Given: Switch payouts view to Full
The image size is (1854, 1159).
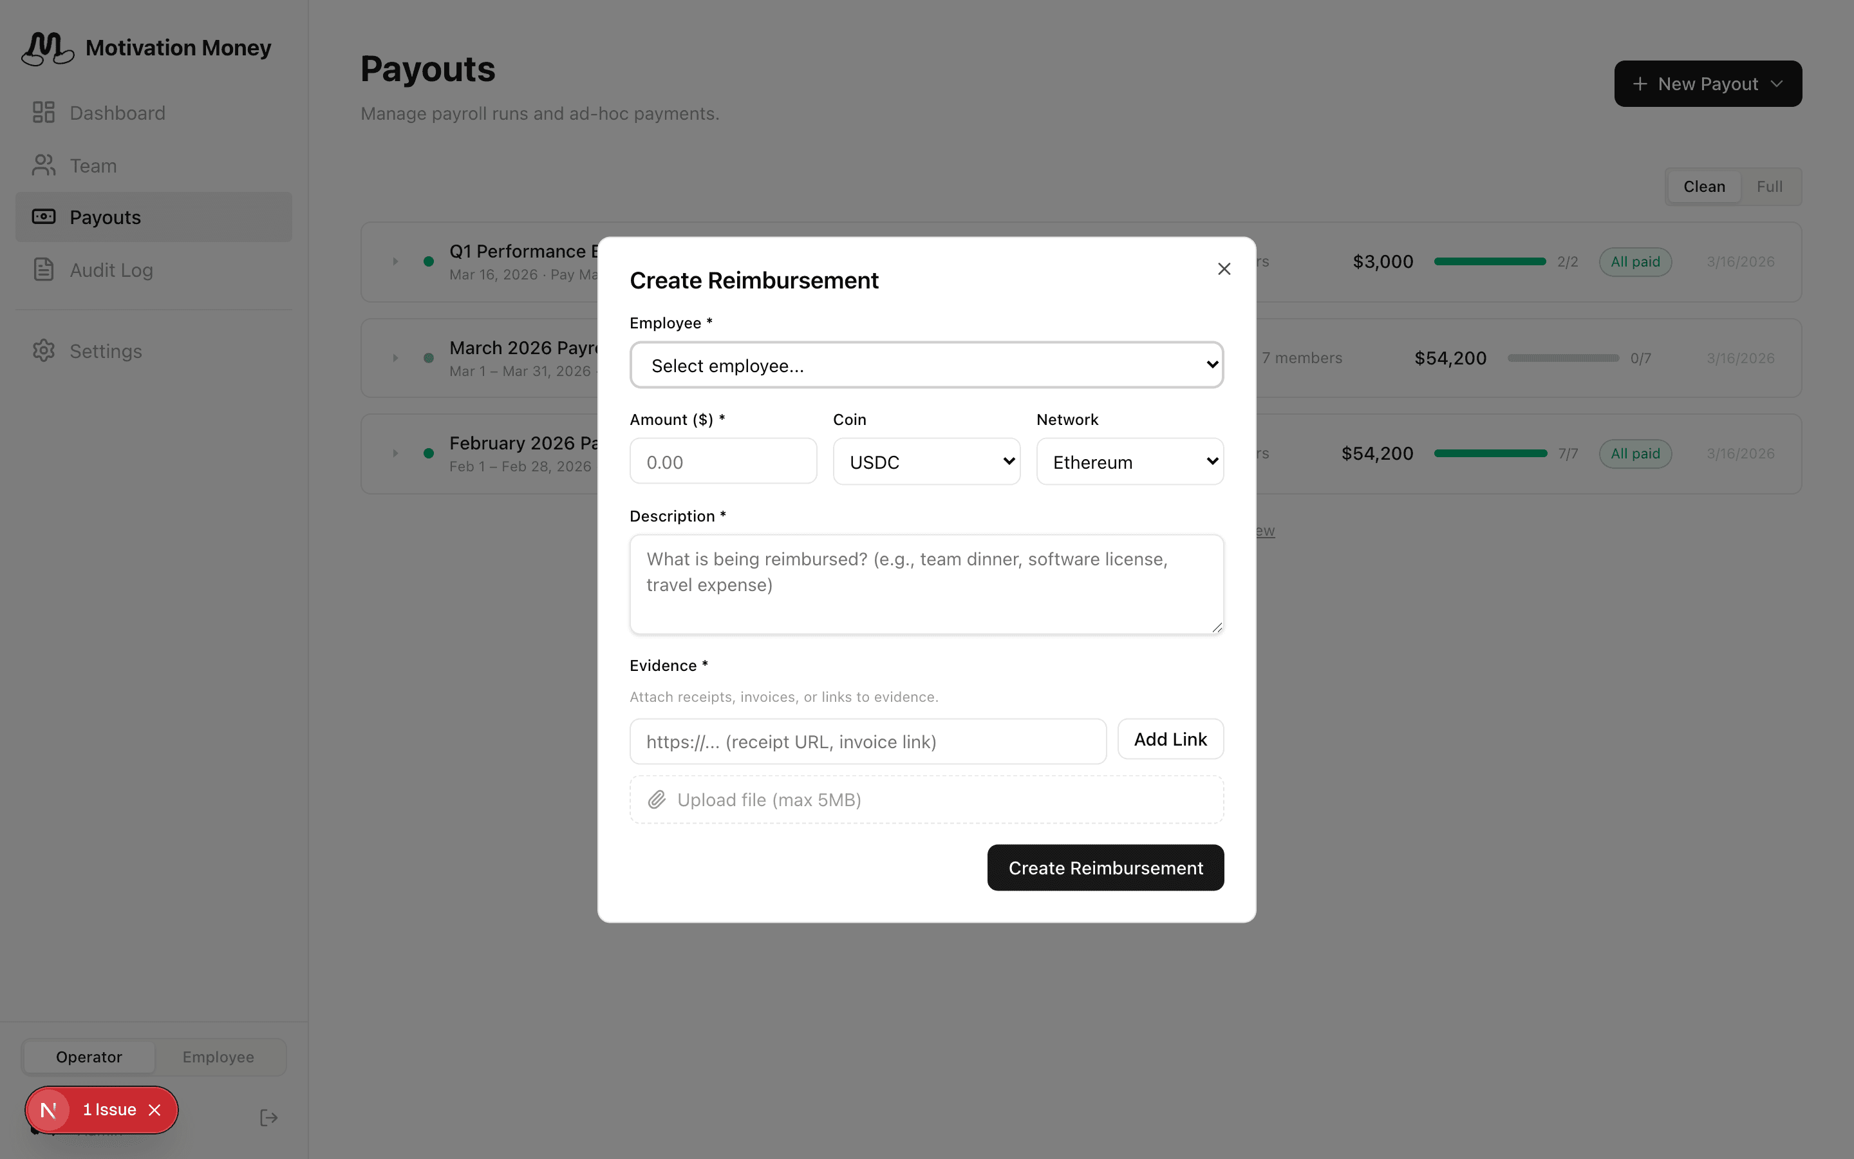Looking at the screenshot, I should [1769, 187].
